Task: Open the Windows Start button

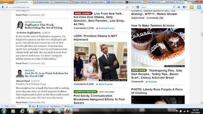Action: (4, 111)
